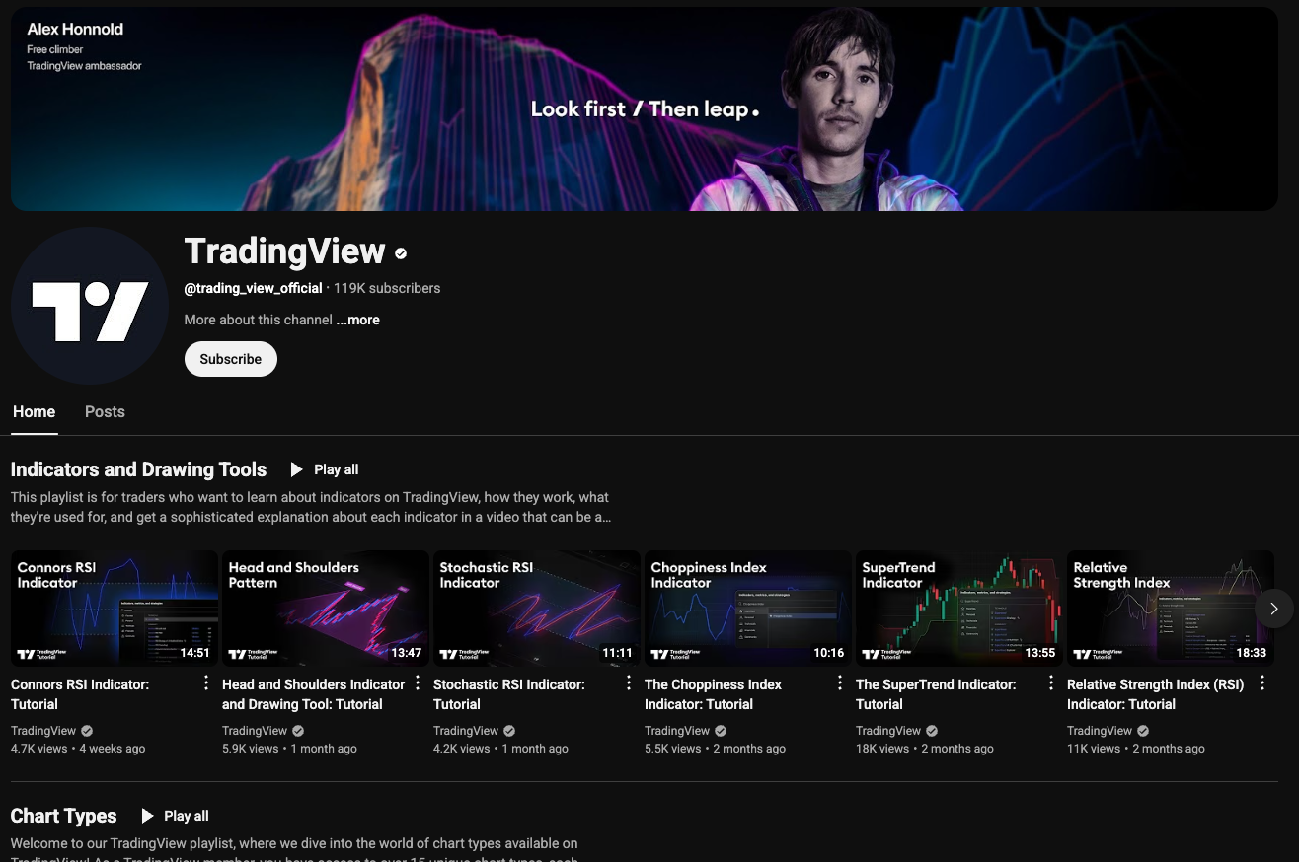Click the next arrow on the video carousel

(x=1273, y=609)
